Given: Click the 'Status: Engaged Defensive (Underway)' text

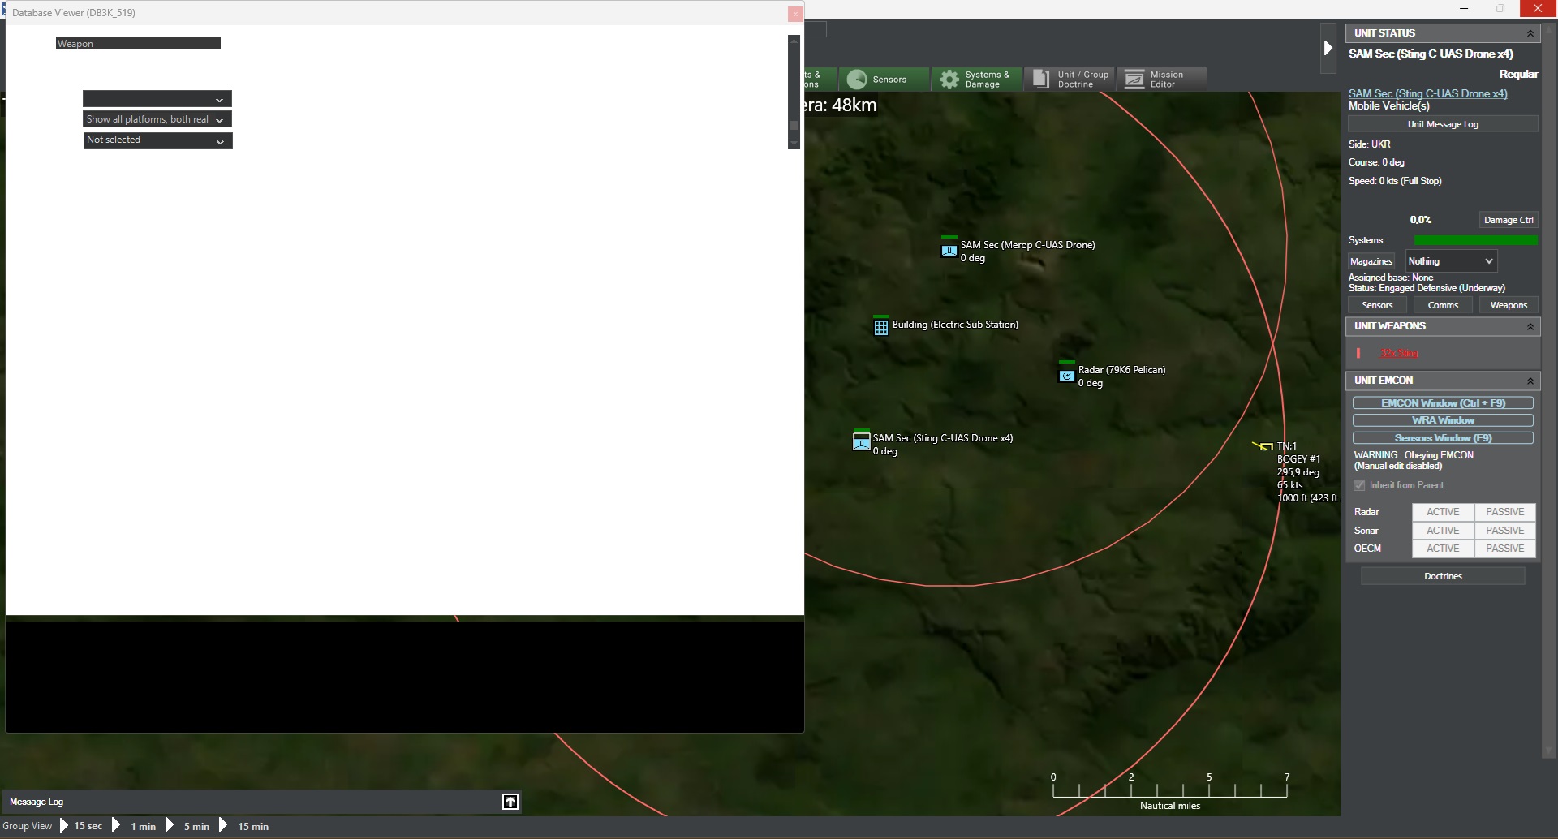Looking at the screenshot, I should (1427, 288).
